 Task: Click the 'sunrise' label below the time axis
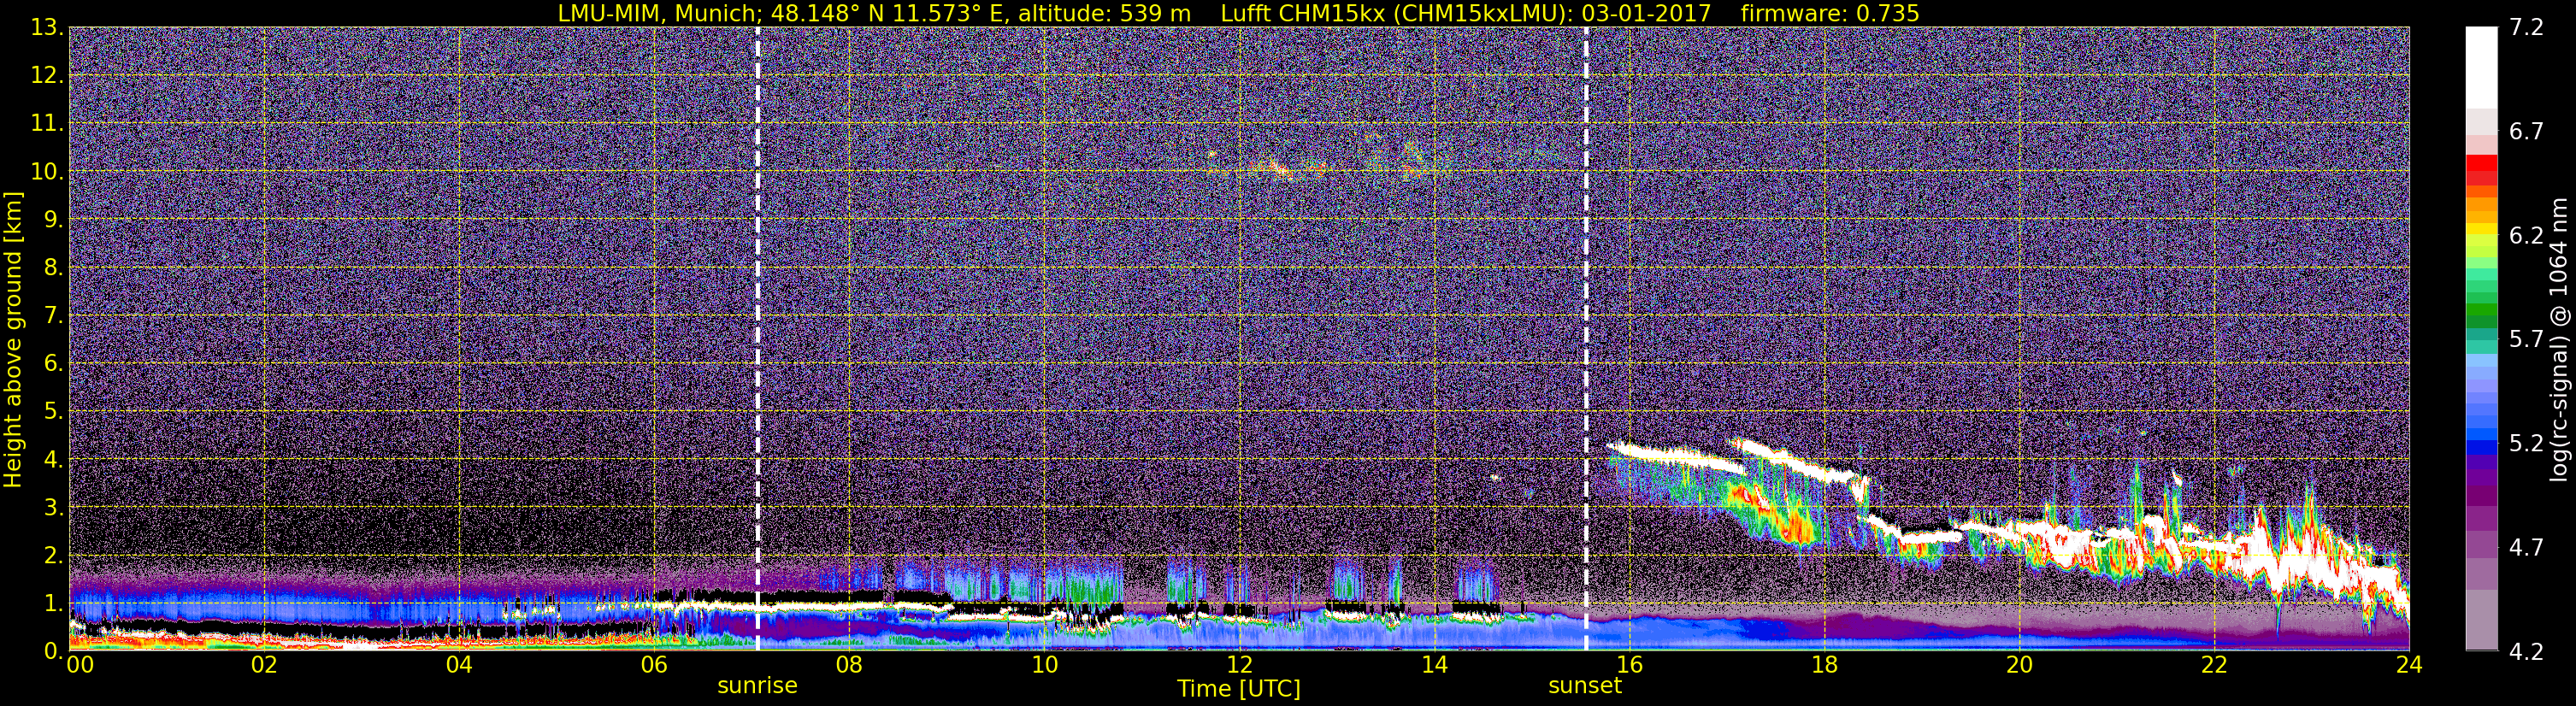click(x=757, y=686)
